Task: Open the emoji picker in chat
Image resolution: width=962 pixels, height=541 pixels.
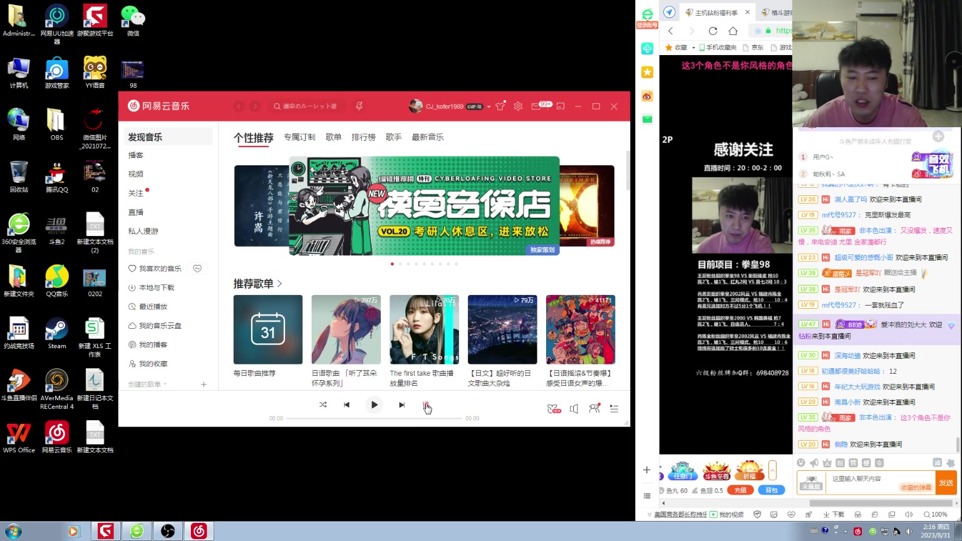Action: [800, 463]
